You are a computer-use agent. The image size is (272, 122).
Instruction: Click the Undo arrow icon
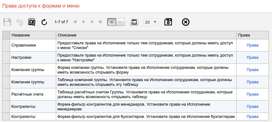(x=19, y=22)
